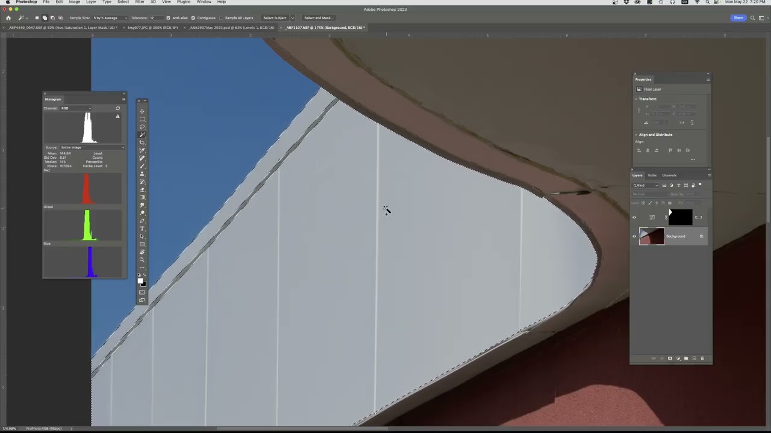The width and height of the screenshot is (771, 433).
Task: Select the Dodge tool
Action: pyautogui.click(x=142, y=212)
